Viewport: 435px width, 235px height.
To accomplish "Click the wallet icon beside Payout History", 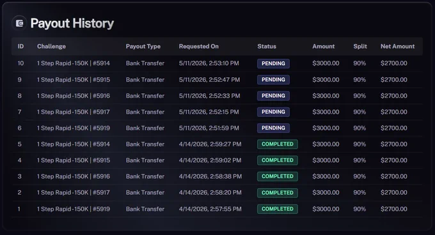I will tap(19, 23).
